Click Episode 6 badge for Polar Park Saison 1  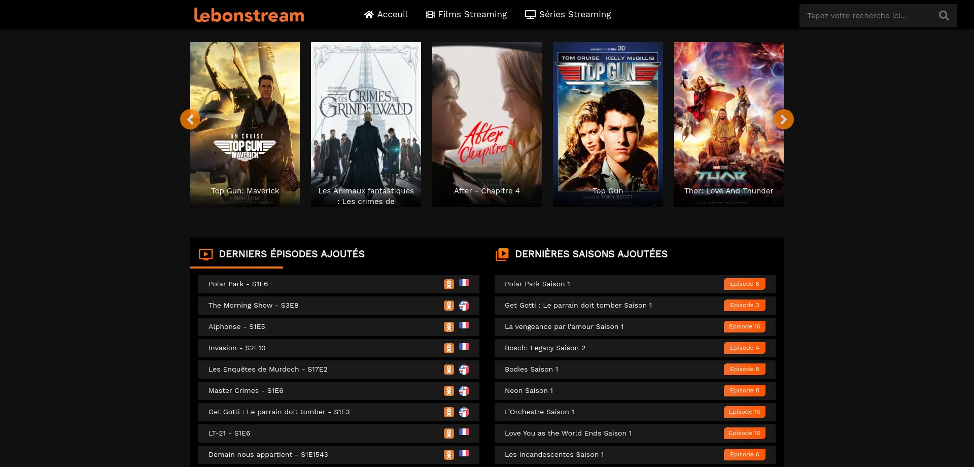(745, 284)
